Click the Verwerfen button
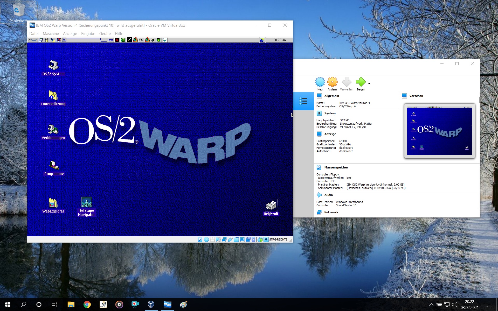Viewport: 498px width, 311px height. click(347, 84)
